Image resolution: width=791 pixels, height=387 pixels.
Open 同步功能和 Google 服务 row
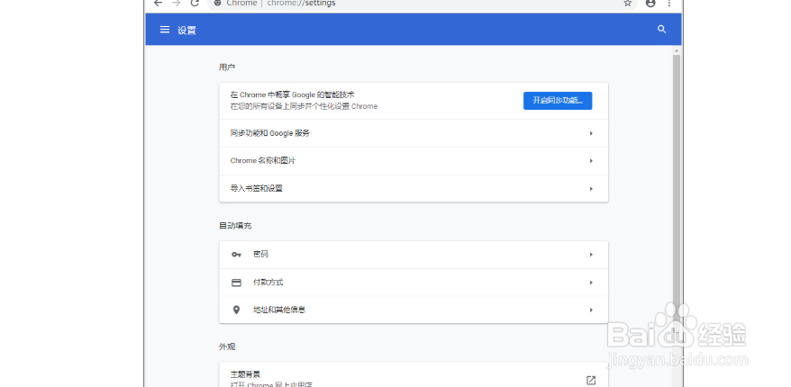tap(414, 133)
